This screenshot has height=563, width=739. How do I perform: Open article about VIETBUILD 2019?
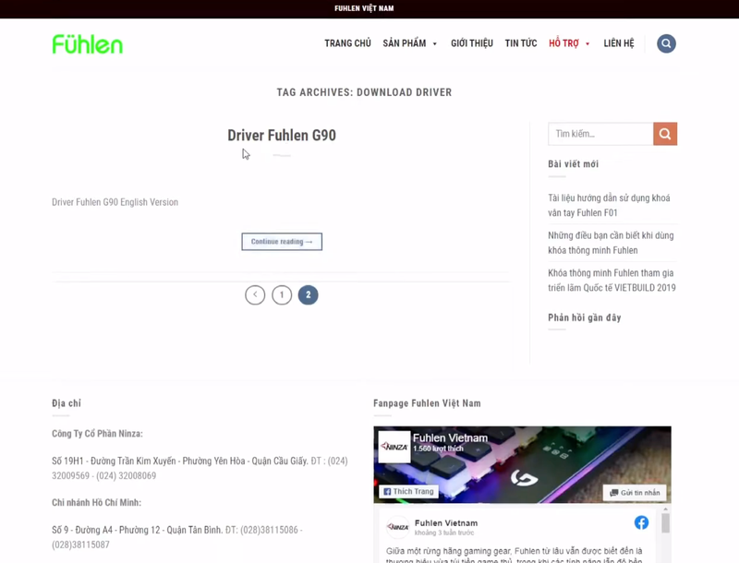point(612,281)
